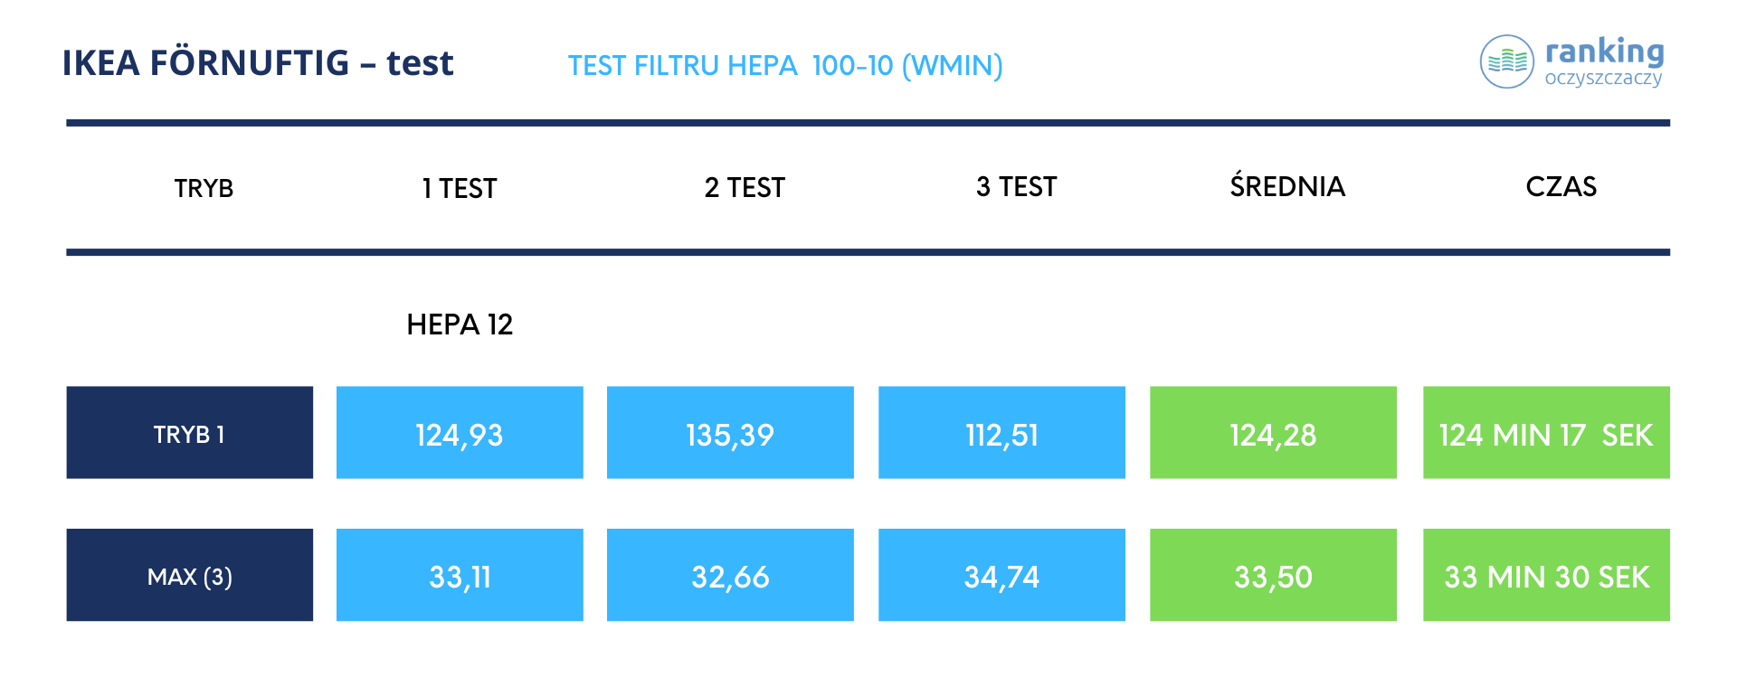Click the green 124,28 average cell
1737x677 pixels.
point(1273,433)
